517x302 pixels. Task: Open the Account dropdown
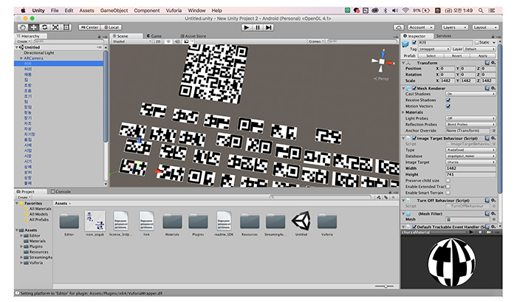pyautogui.click(x=422, y=27)
